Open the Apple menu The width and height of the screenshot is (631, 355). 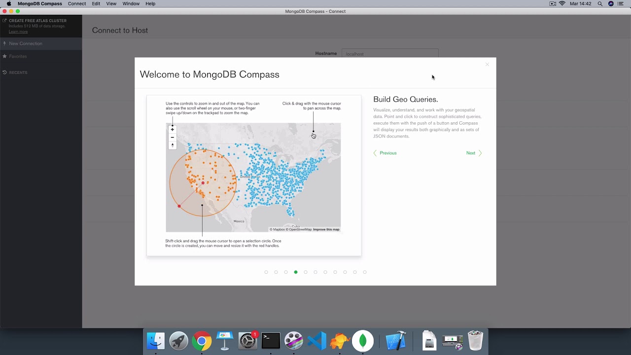click(x=8, y=3)
